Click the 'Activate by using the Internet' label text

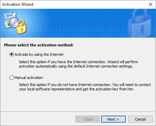[x=39, y=54]
